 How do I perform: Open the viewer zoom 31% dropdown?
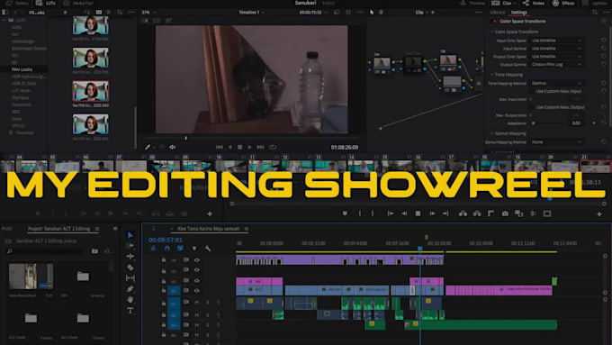tap(148, 13)
